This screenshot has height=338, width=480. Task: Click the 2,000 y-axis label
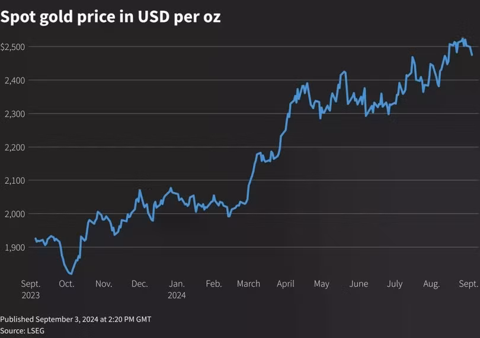tap(14, 213)
